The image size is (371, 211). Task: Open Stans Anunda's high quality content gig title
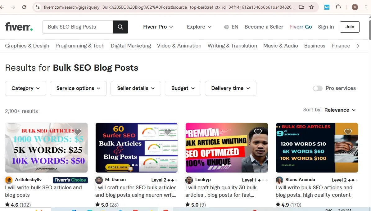(x=314, y=191)
